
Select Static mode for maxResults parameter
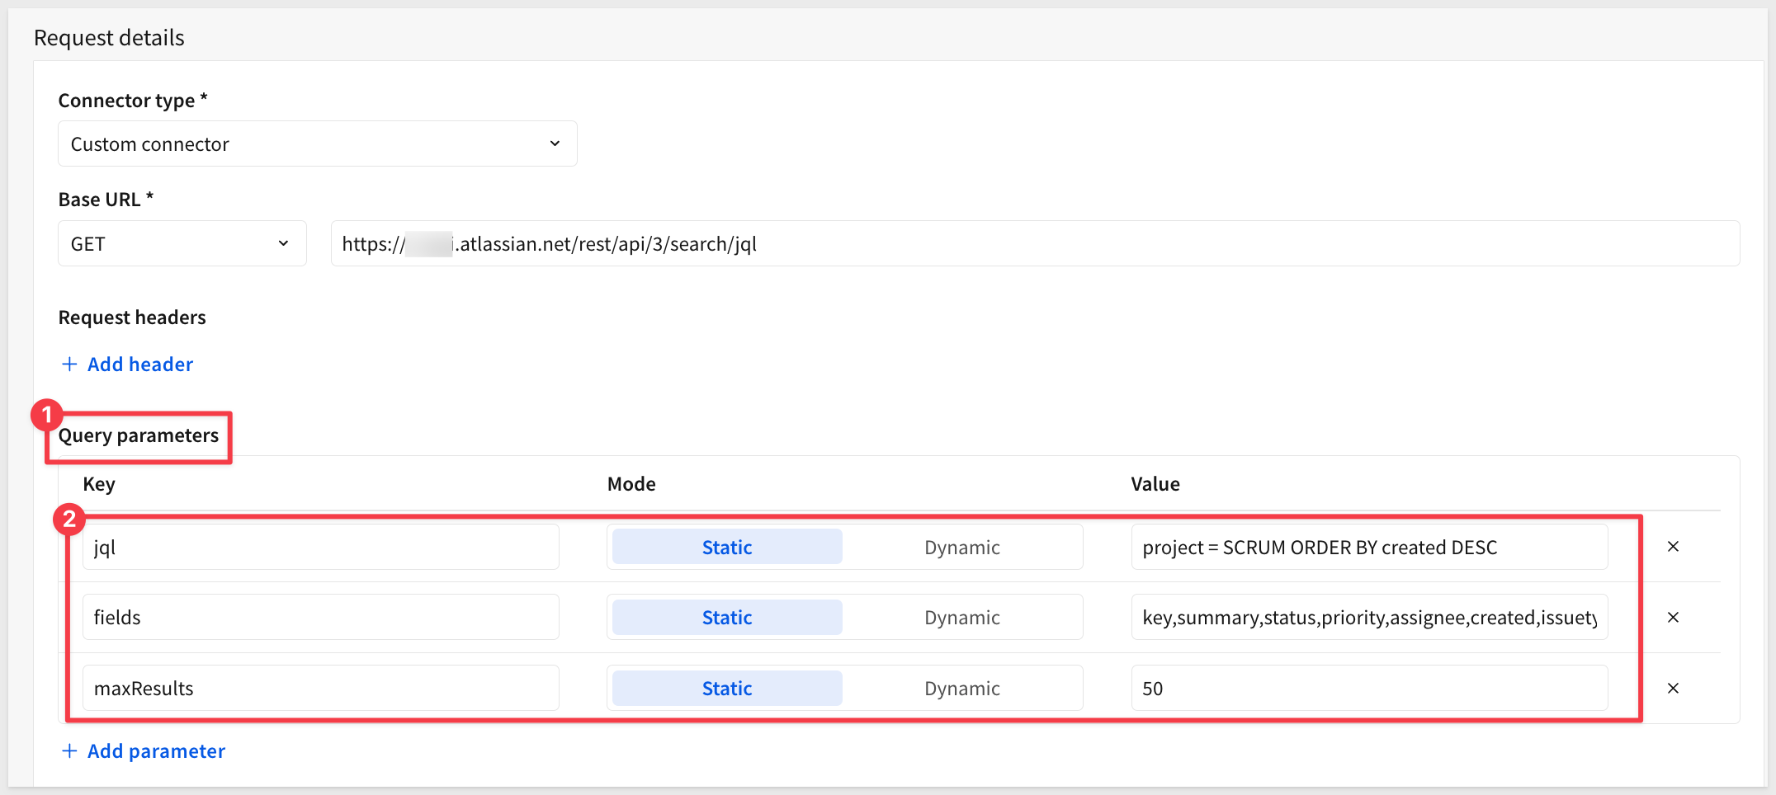[726, 689]
